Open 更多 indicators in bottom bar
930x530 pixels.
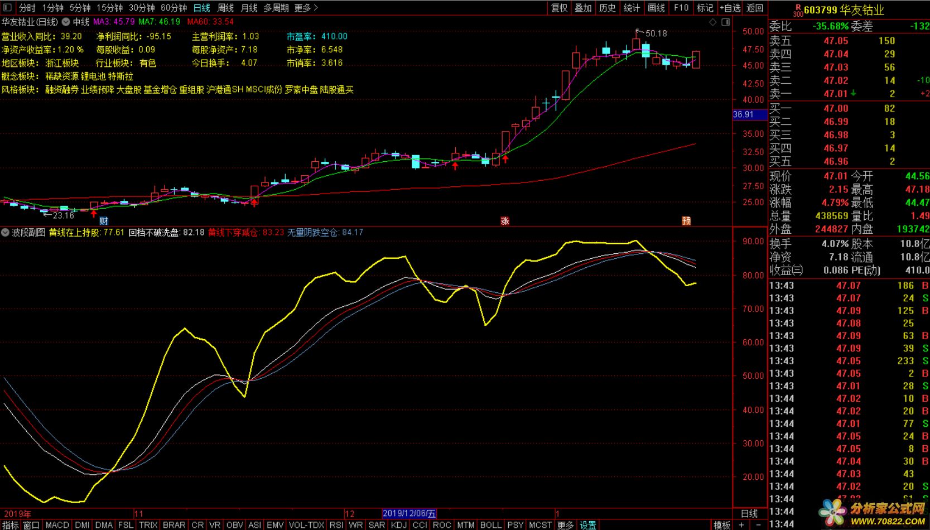pyautogui.click(x=565, y=525)
